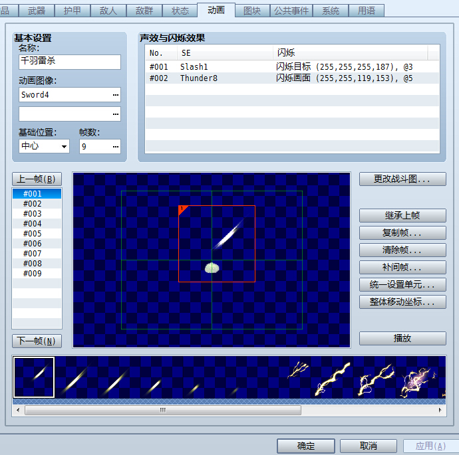Pick the third slash pattern thumbnail
The height and width of the screenshot is (455, 459).
pos(118,377)
